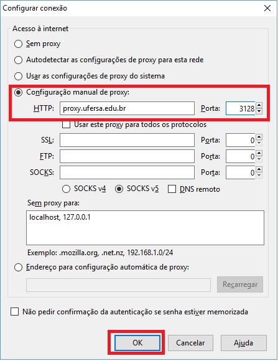This screenshot has height=361, width=278.
Task: Click the HTTP proxy address field
Action: point(127,108)
